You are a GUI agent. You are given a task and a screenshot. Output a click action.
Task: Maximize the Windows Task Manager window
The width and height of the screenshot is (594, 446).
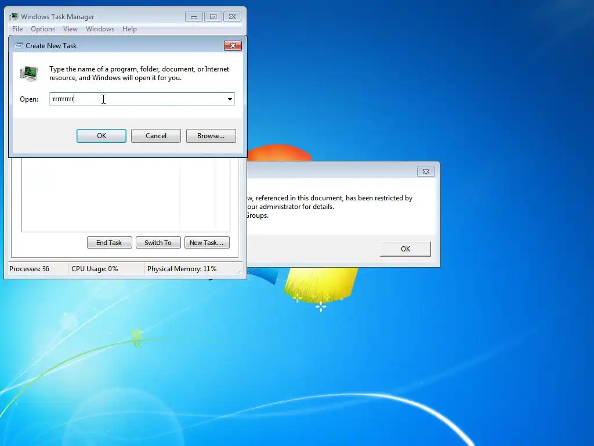point(213,17)
